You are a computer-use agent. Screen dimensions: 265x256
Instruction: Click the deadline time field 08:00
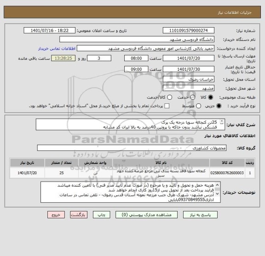(x=136, y=58)
